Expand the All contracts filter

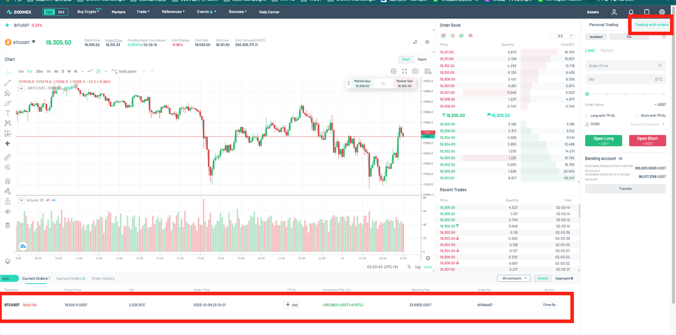tap(513, 278)
